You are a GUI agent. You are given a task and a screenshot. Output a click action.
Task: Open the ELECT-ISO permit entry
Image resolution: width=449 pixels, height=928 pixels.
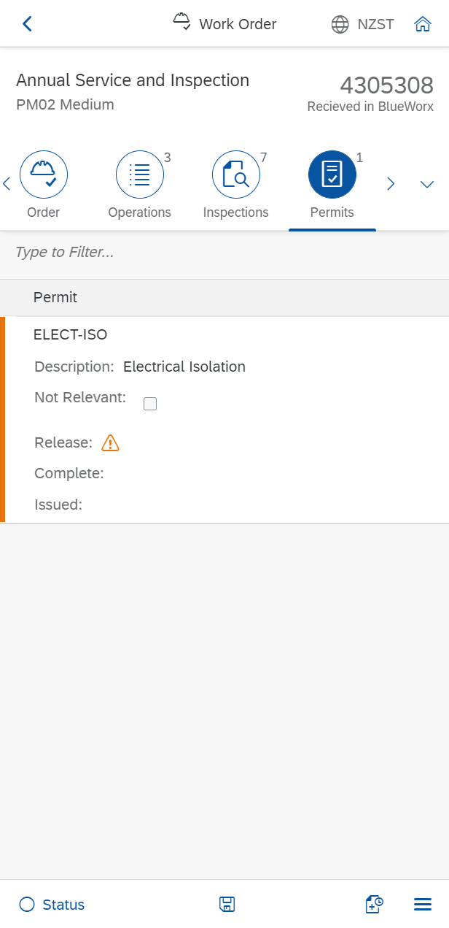[x=71, y=335]
